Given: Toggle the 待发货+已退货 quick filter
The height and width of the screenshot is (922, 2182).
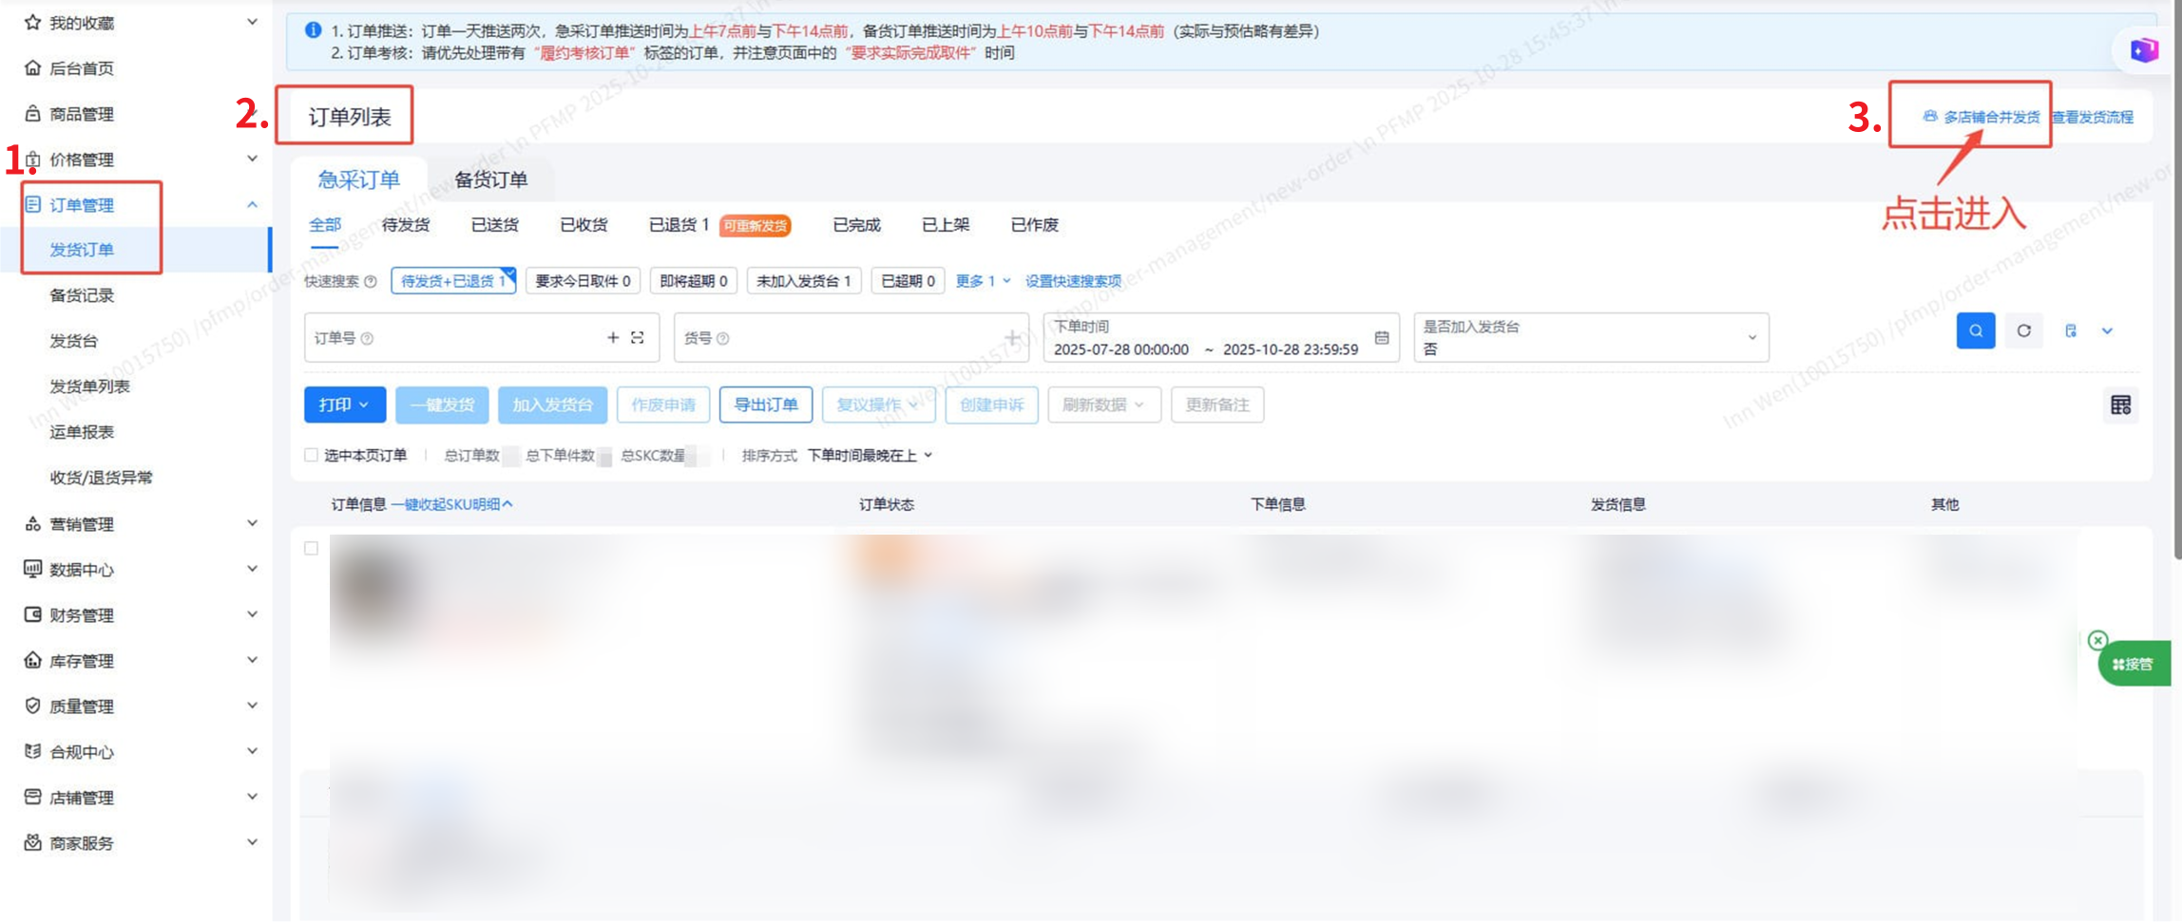Looking at the screenshot, I should [x=452, y=281].
